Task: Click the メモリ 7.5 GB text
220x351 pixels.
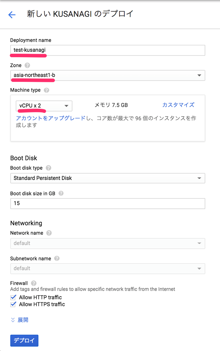Action: point(111,105)
